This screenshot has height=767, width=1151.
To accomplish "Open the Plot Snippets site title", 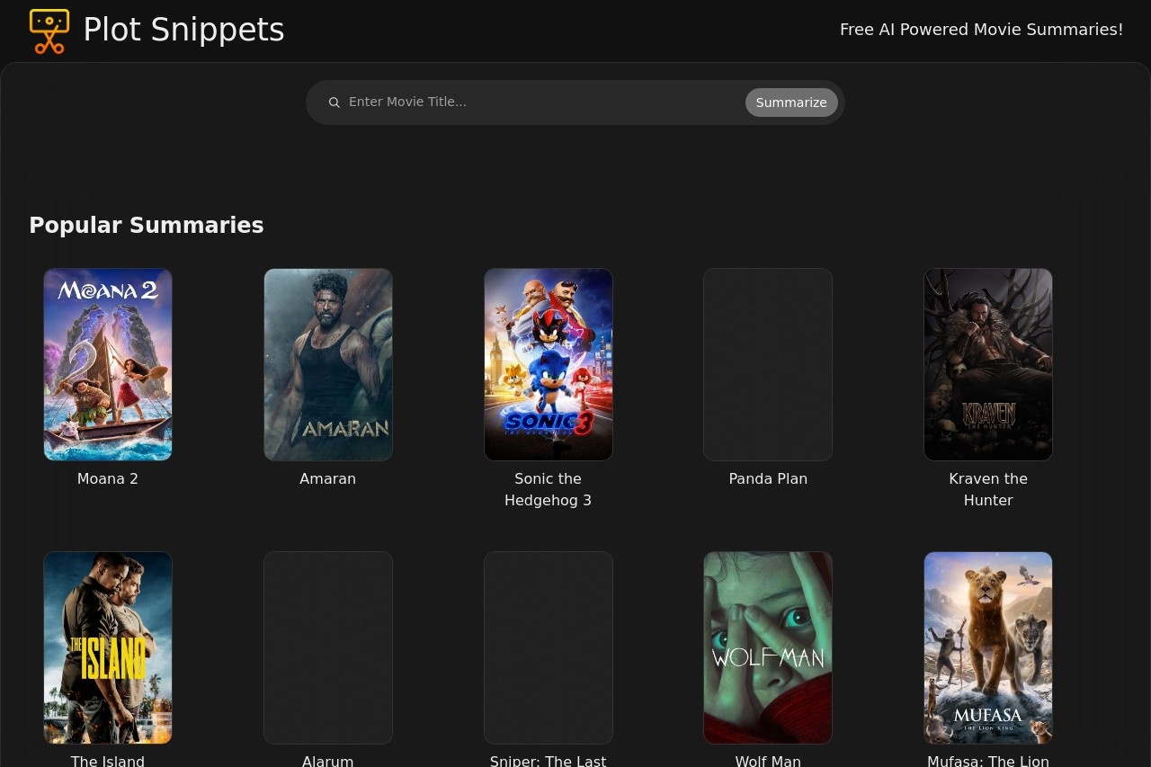I will [x=183, y=30].
